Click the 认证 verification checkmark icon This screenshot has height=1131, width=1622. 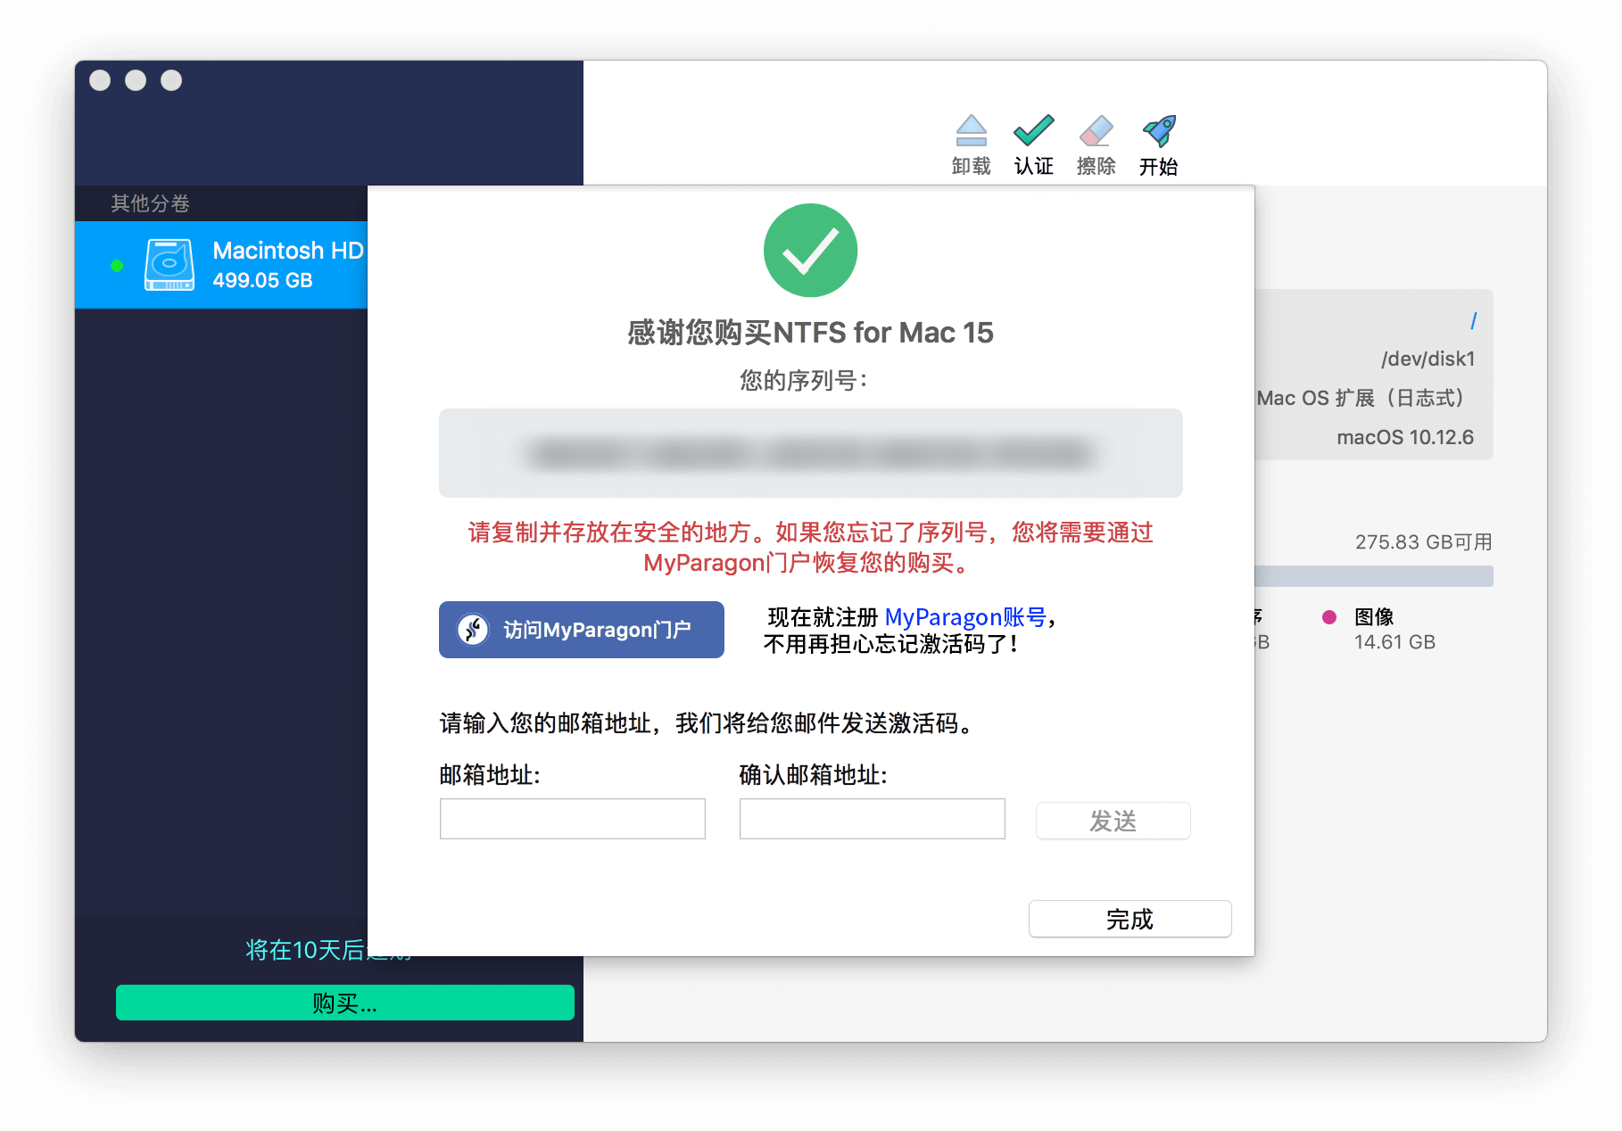pyautogui.click(x=1033, y=132)
